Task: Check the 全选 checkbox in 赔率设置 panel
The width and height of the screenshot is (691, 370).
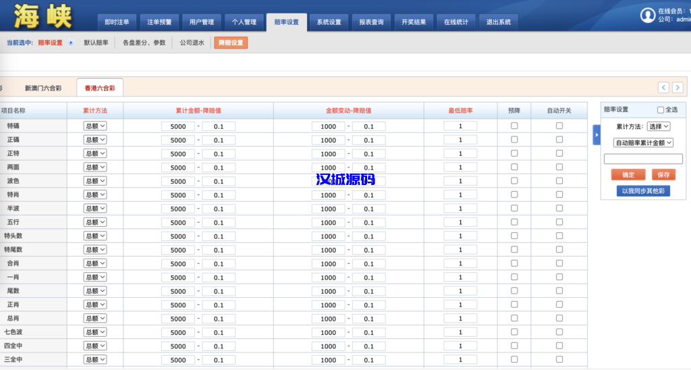Action: [661, 110]
